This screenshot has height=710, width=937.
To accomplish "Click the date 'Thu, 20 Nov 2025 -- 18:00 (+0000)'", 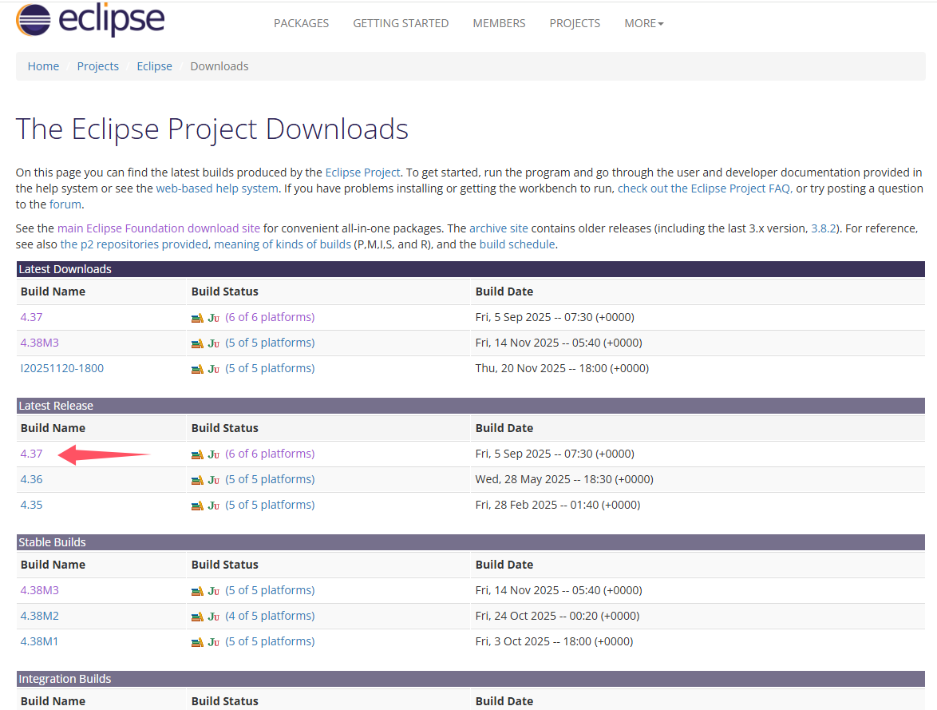I will (x=562, y=368).
